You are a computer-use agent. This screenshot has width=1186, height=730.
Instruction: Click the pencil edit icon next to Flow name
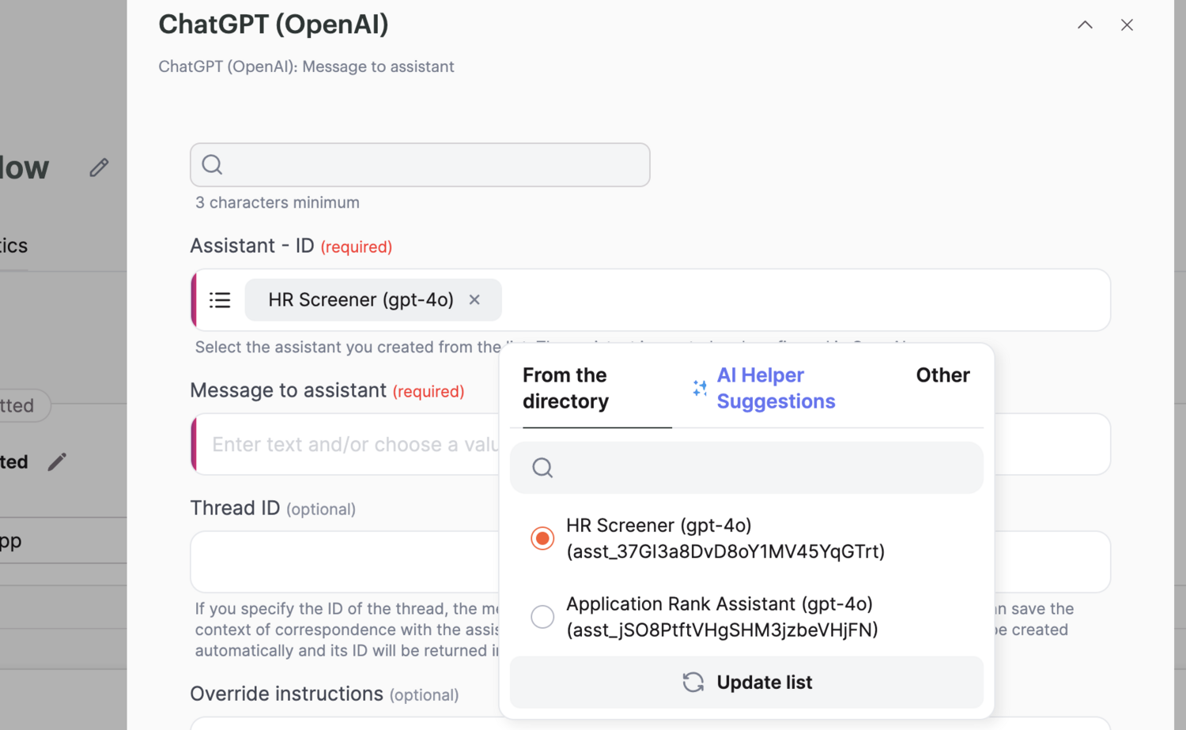(x=98, y=167)
